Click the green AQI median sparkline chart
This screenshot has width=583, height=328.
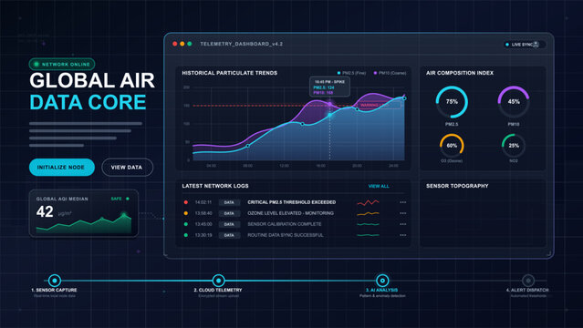(x=84, y=223)
